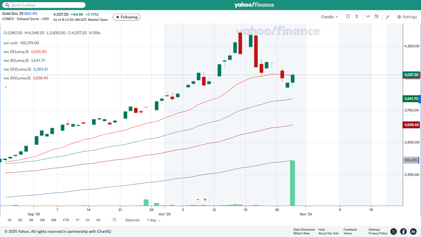Activate the pencil drawing tool

point(388,17)
